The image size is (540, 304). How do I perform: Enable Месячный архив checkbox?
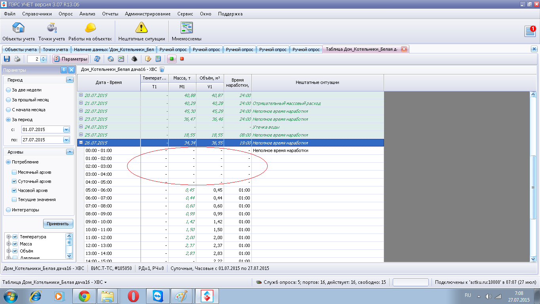pyautogui.click(x=14, y=172)
